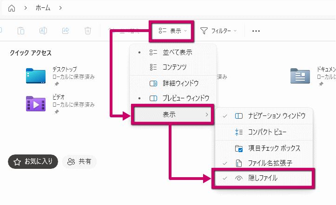336x205 pixels.
Task: Open the デスクトップ folder icon
Action: (x=35, y=76)
